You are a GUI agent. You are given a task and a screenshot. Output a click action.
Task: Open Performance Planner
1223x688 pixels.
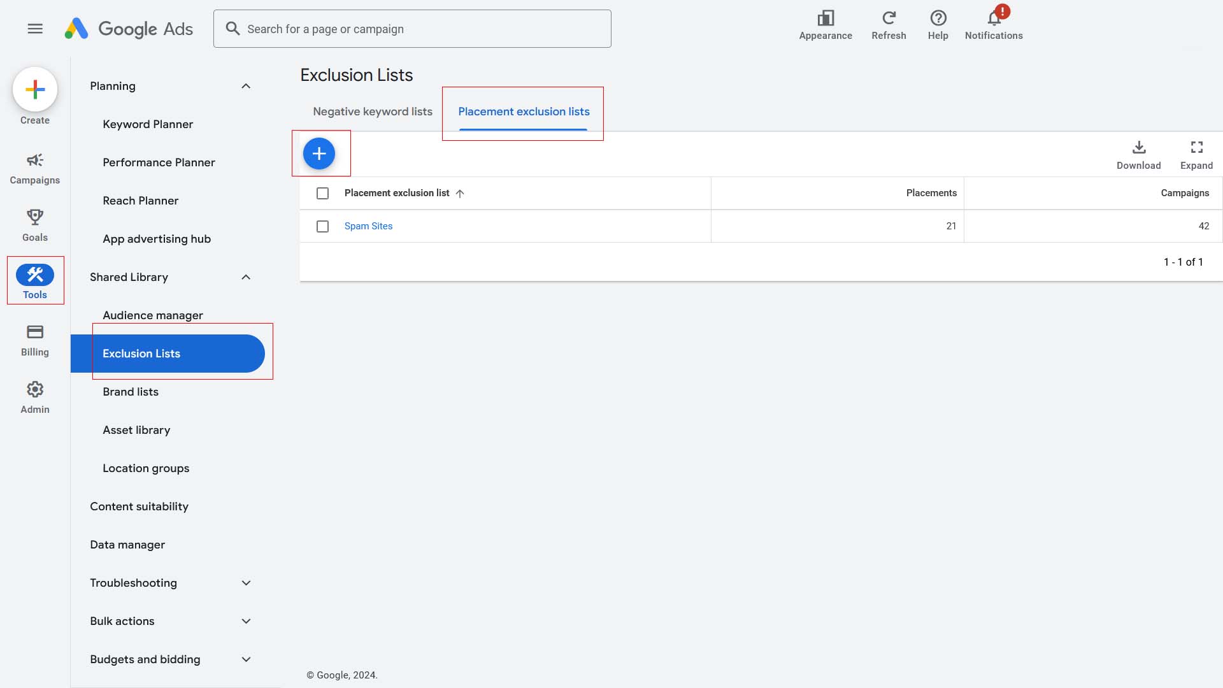coord(159,162)
